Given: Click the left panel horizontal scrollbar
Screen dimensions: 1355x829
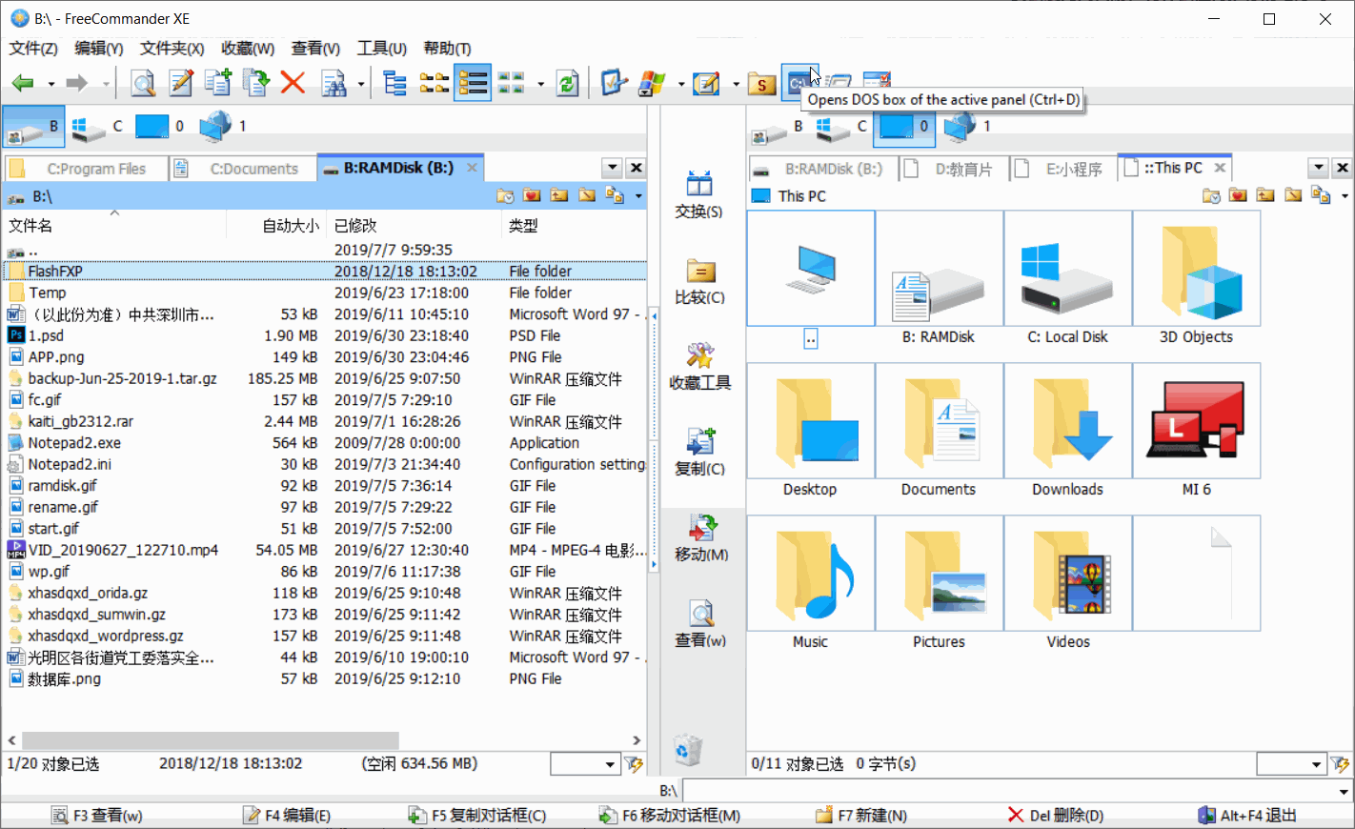Looking at the screenshot, I should (210, 740).
